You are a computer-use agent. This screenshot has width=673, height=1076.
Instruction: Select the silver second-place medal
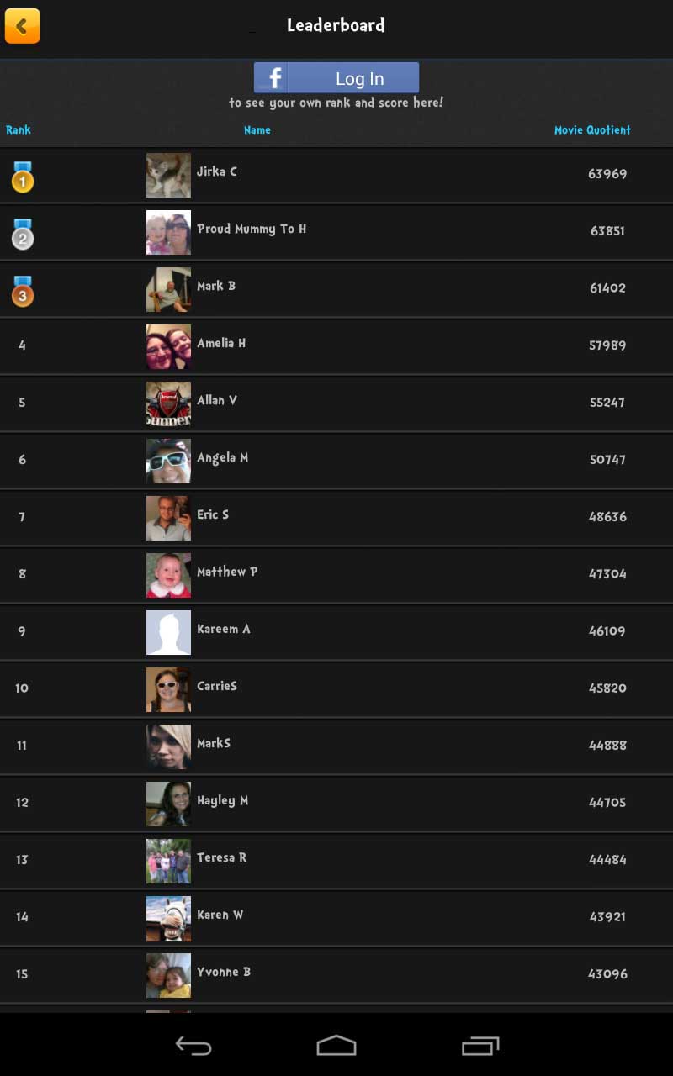pyautogui.click(x=23, y=235)
